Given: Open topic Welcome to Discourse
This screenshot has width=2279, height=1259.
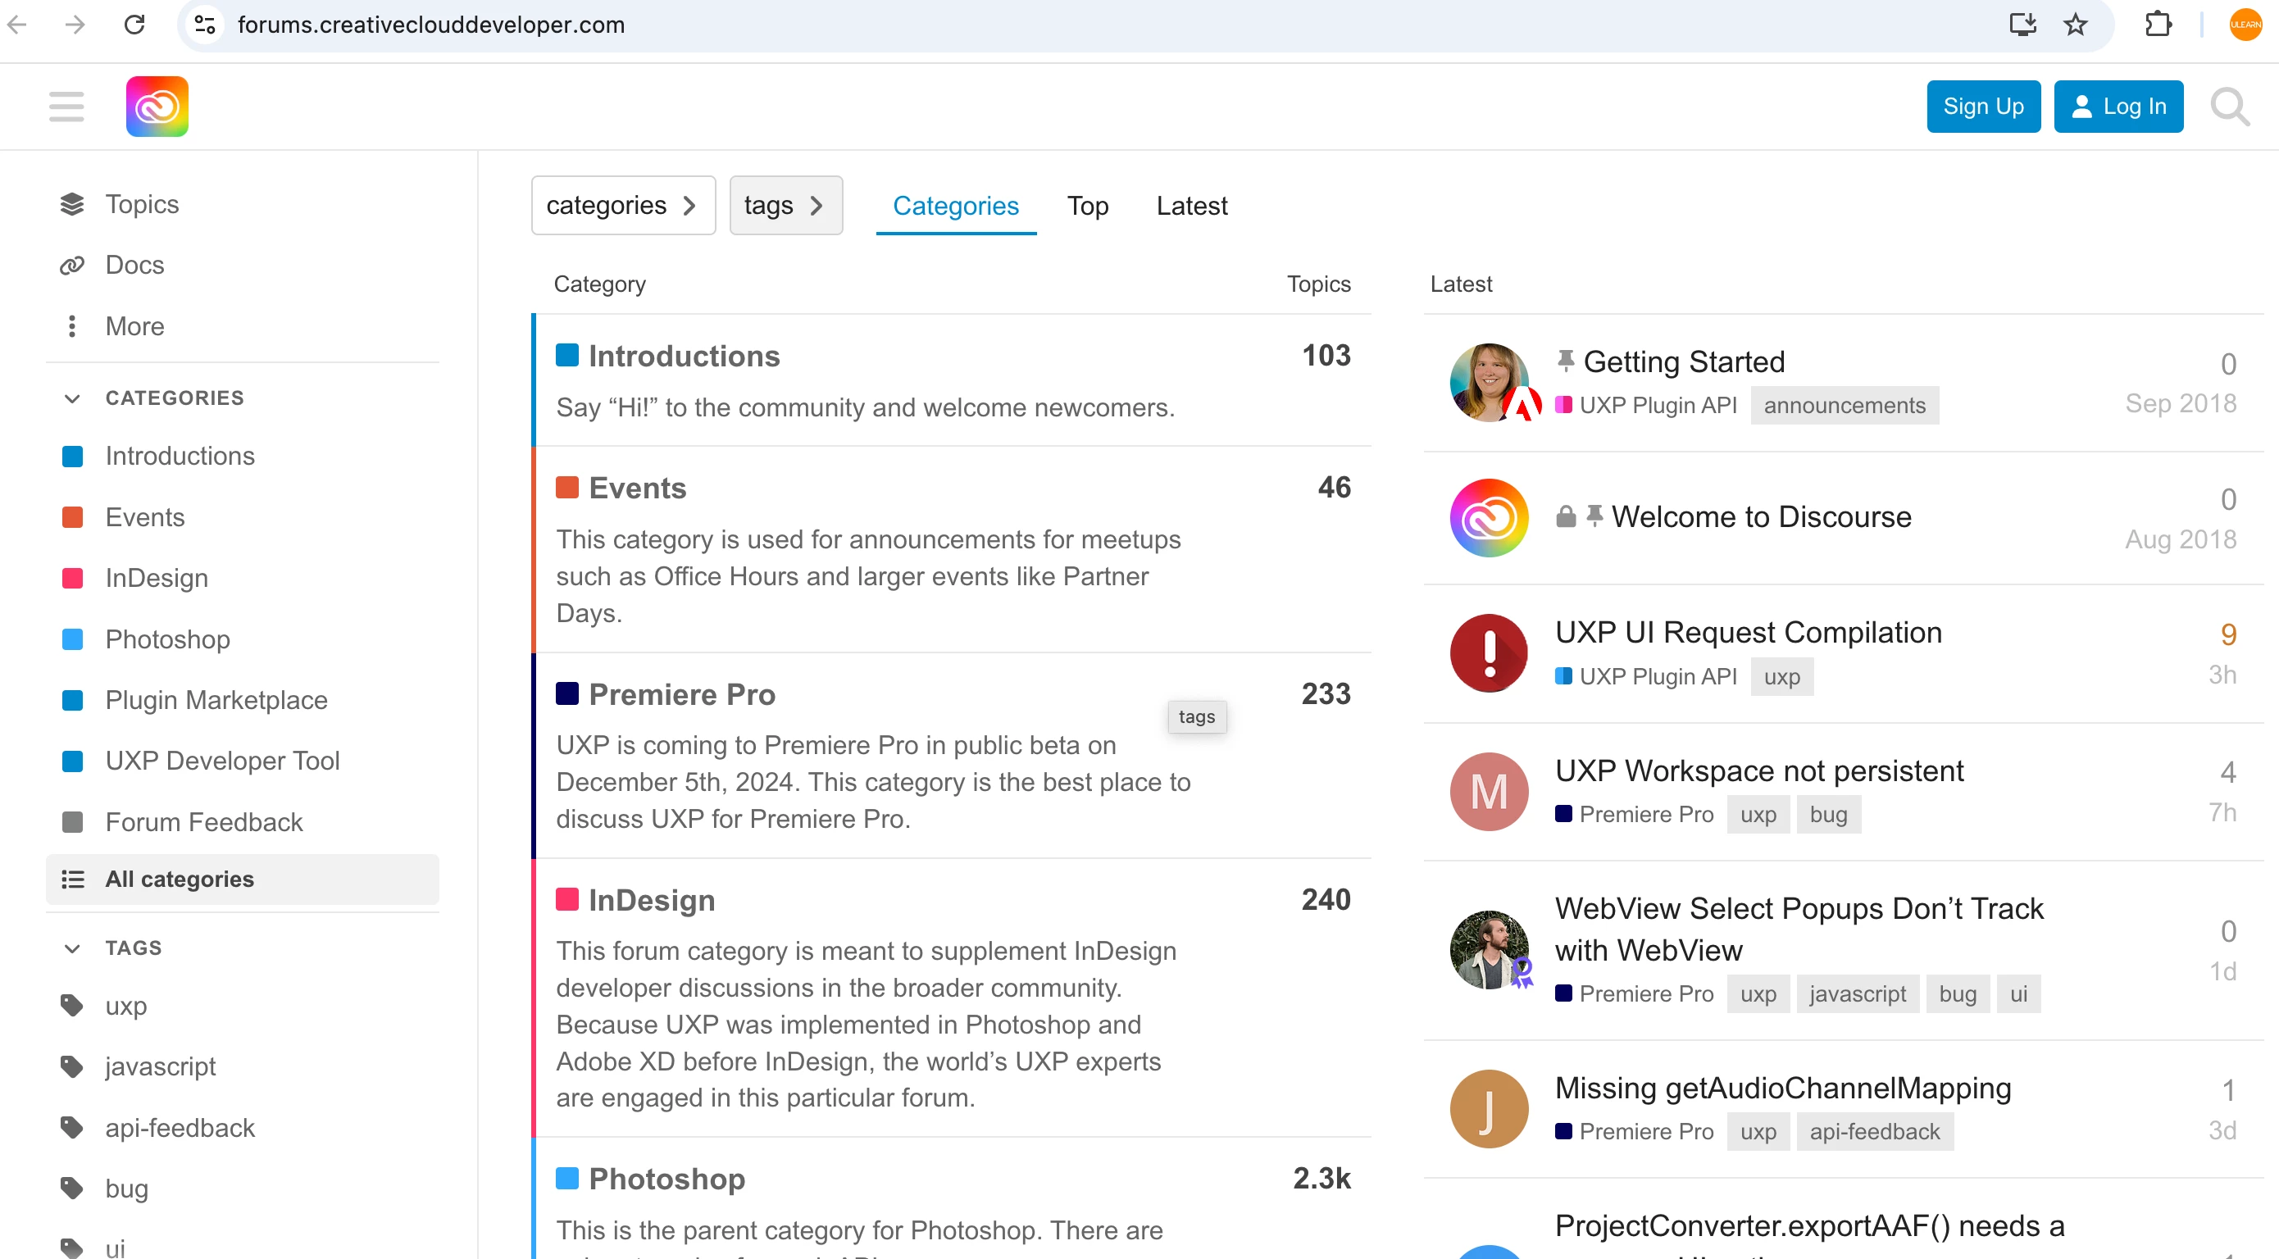Looking at the screenshot, I should coord(1762,516).
